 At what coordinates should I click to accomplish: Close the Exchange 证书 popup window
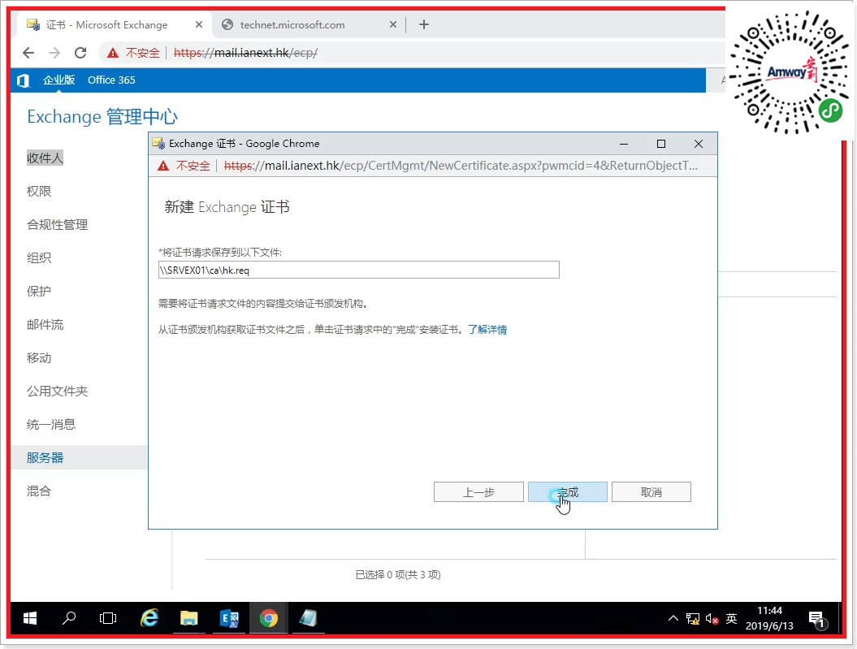[x=698, y=144]
